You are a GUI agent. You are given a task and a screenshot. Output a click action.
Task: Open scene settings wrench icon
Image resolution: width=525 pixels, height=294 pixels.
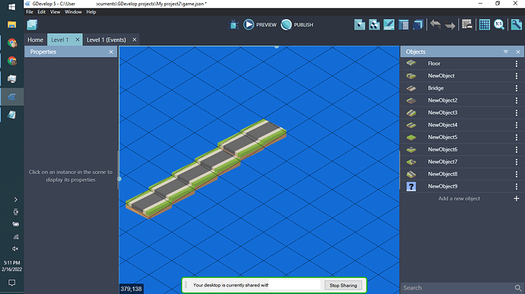[517, 25]
